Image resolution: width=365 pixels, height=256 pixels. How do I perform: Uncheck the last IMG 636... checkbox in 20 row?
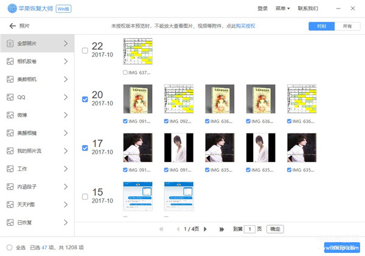pos(289,121)
